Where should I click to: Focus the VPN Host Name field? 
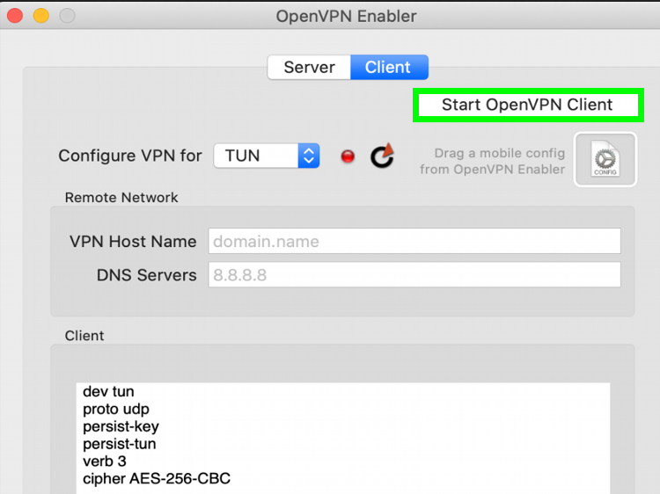[414, 241]
